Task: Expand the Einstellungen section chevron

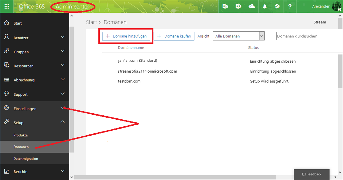Action: point(63,108)
